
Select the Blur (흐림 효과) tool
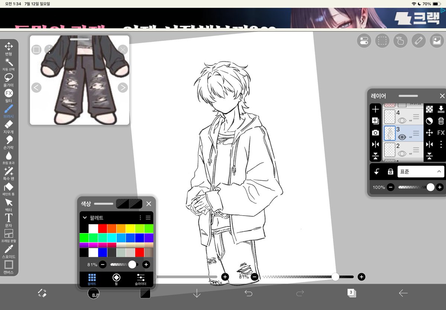[9, 158]
